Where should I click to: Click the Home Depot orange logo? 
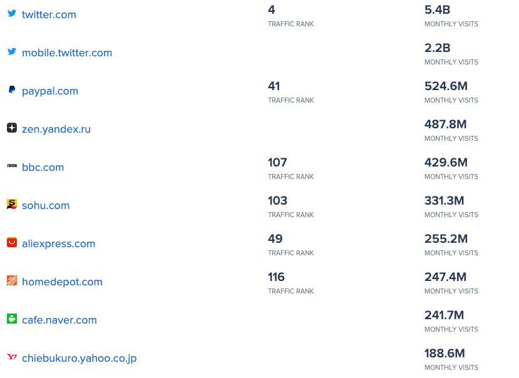(x=11, y=280)
